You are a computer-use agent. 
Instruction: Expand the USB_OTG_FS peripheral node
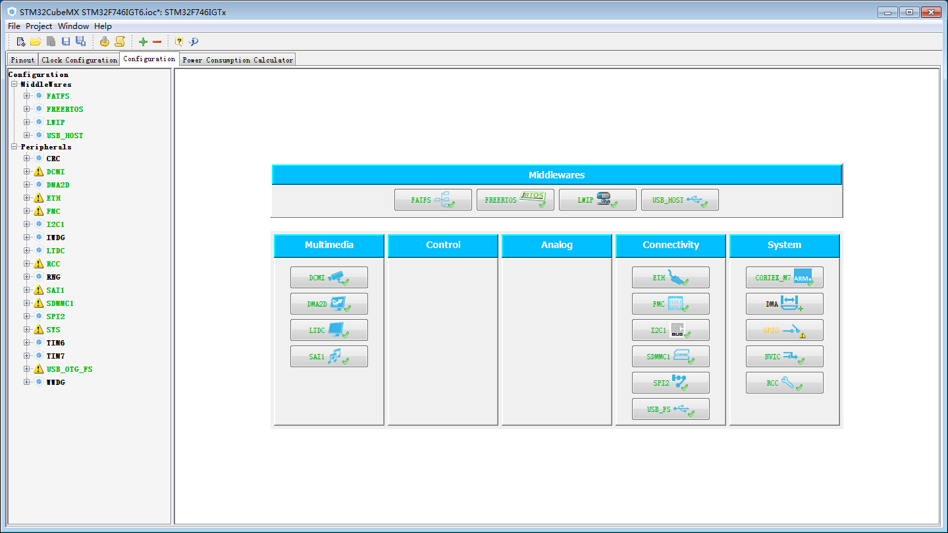pyautogui.click(x=27, y=369)
